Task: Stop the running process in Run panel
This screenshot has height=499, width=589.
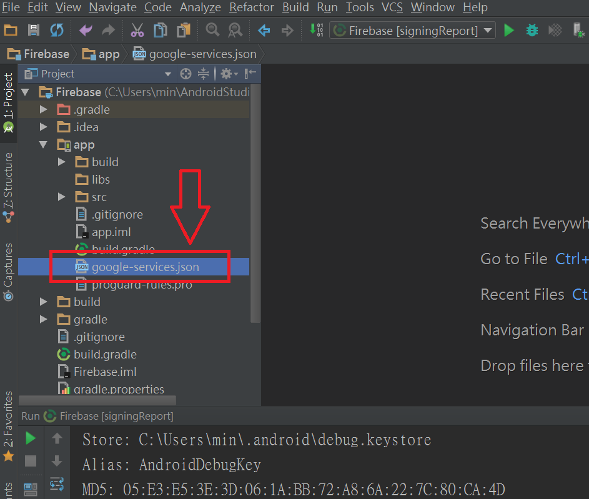Action: [x=31, y=461]
